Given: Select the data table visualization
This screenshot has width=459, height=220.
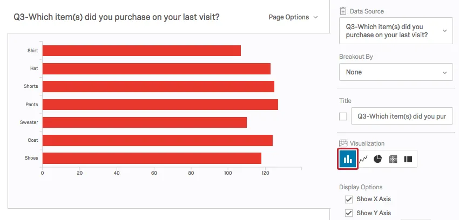Looking at the screenshot, I should tap(393, 159).
